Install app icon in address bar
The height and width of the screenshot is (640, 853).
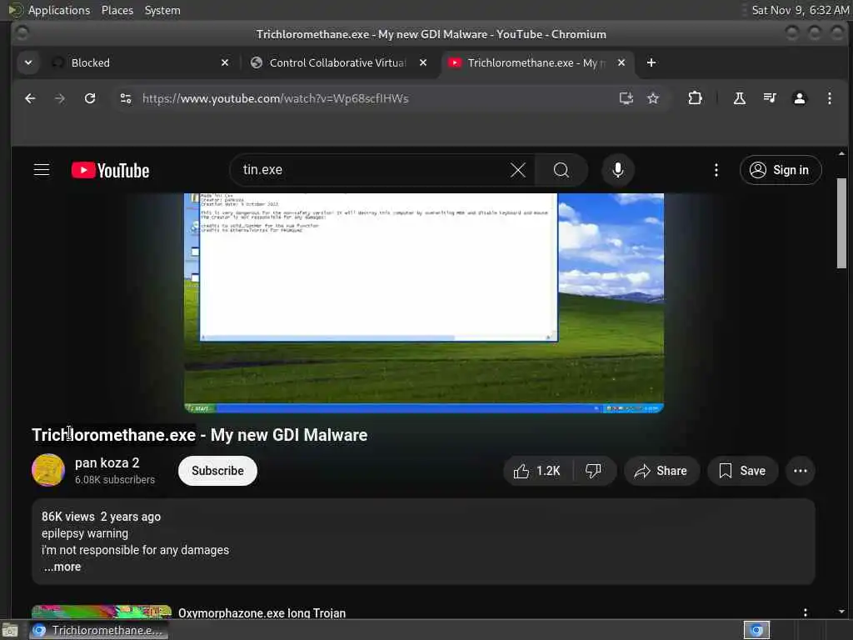click(x=626, y=98)
